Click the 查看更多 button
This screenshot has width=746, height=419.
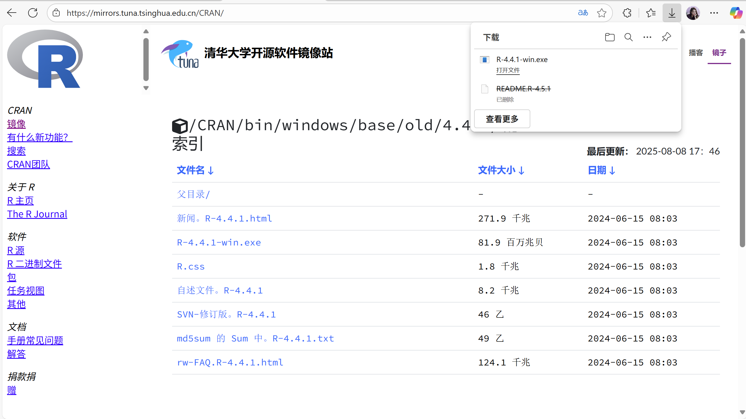502,119
